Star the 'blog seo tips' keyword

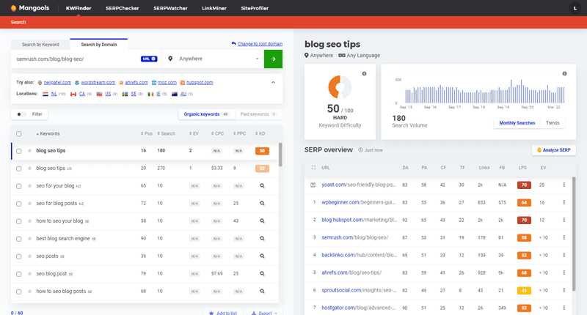(x=29, y=151)
